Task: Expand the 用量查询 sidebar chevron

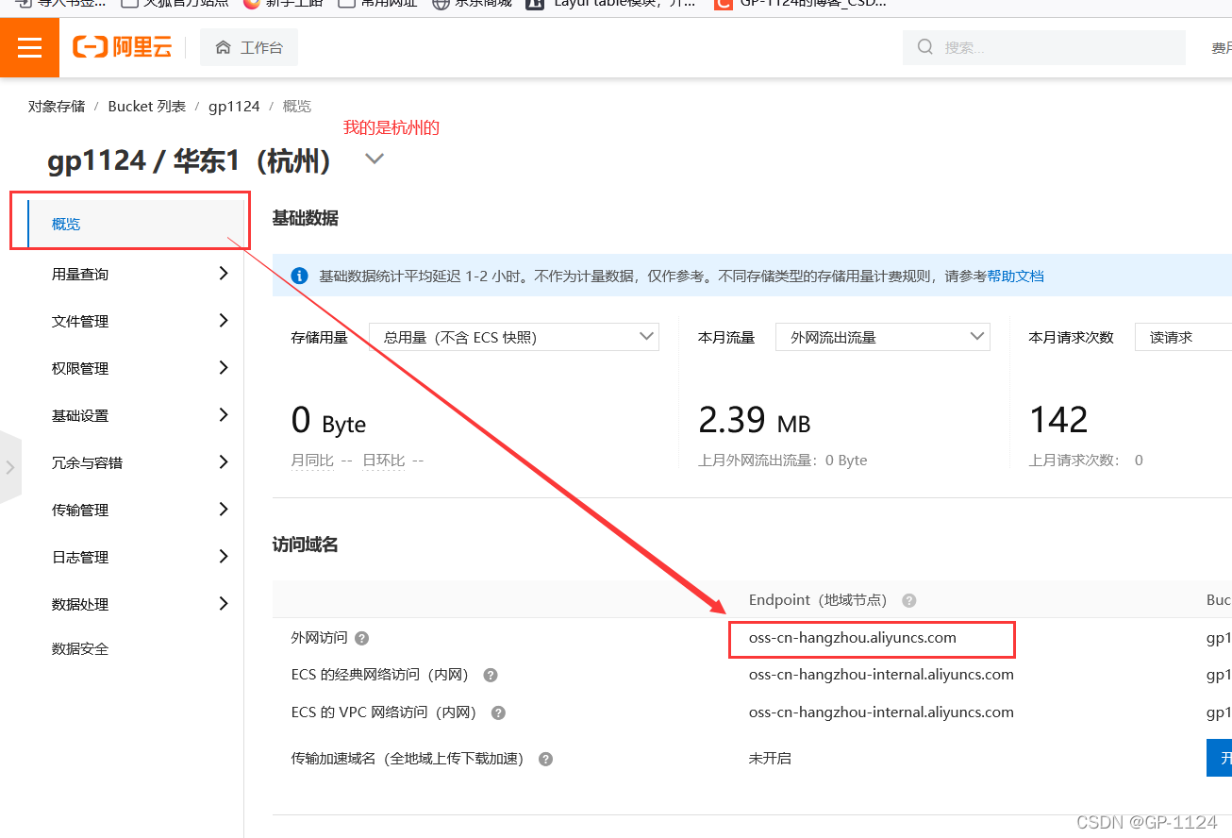Action: coord(224,274)
